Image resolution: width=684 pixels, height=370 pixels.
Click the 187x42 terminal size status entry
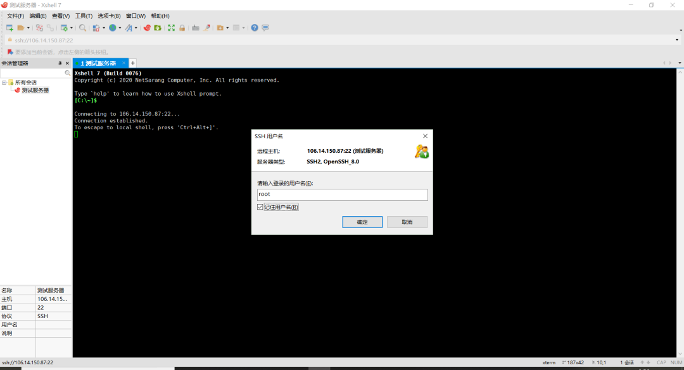573,362
